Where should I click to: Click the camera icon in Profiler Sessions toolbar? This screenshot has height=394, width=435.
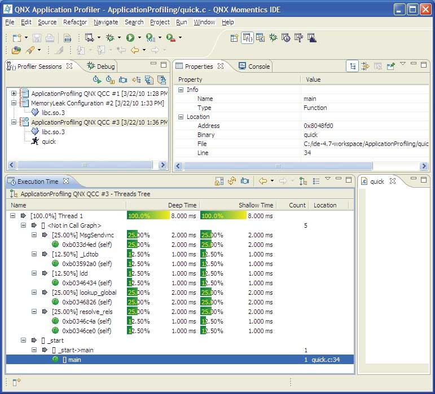(x=122, y=80)
